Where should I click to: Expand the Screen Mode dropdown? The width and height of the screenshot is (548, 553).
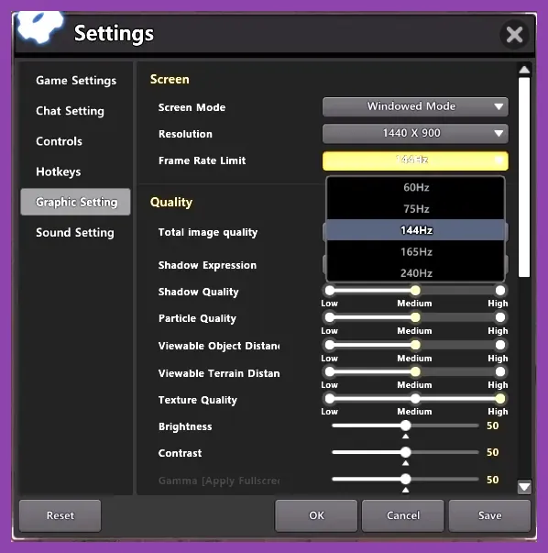point(415,106)
